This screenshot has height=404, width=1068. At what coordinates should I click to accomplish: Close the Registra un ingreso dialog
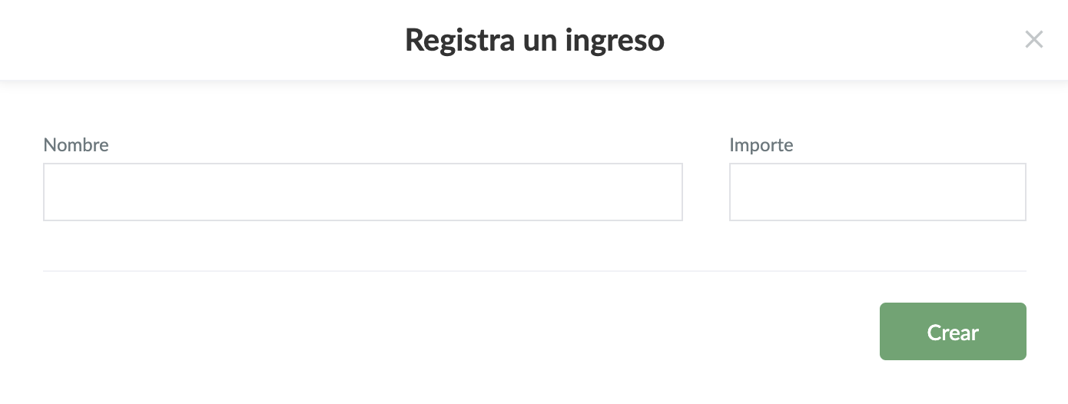pos(1033,40)
